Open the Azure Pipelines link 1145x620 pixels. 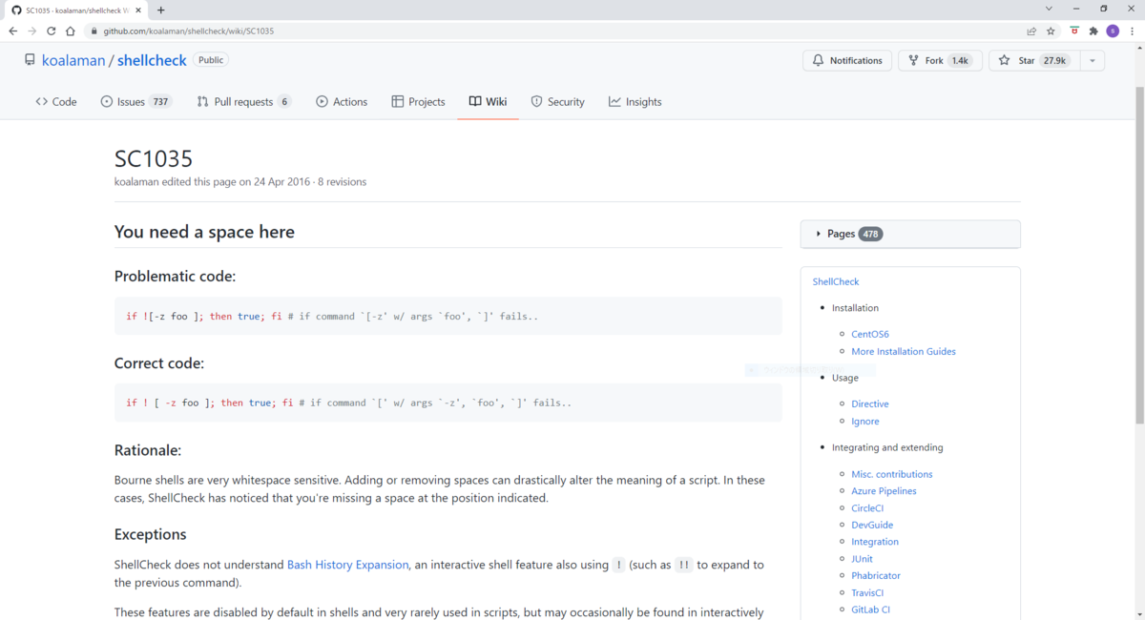tap(884, 490)
